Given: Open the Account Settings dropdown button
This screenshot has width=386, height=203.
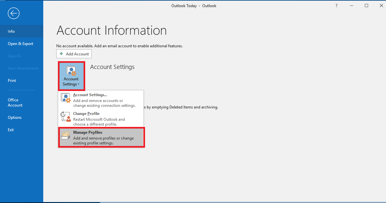Looking at the screenshot, I should click(x=72, y=76).
